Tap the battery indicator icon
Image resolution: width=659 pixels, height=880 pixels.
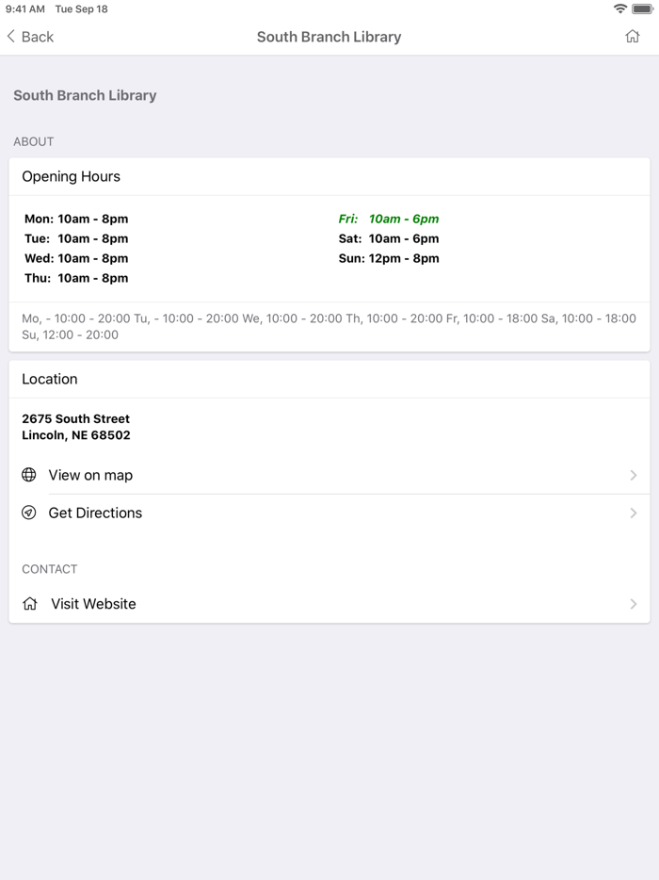point(644,8)
